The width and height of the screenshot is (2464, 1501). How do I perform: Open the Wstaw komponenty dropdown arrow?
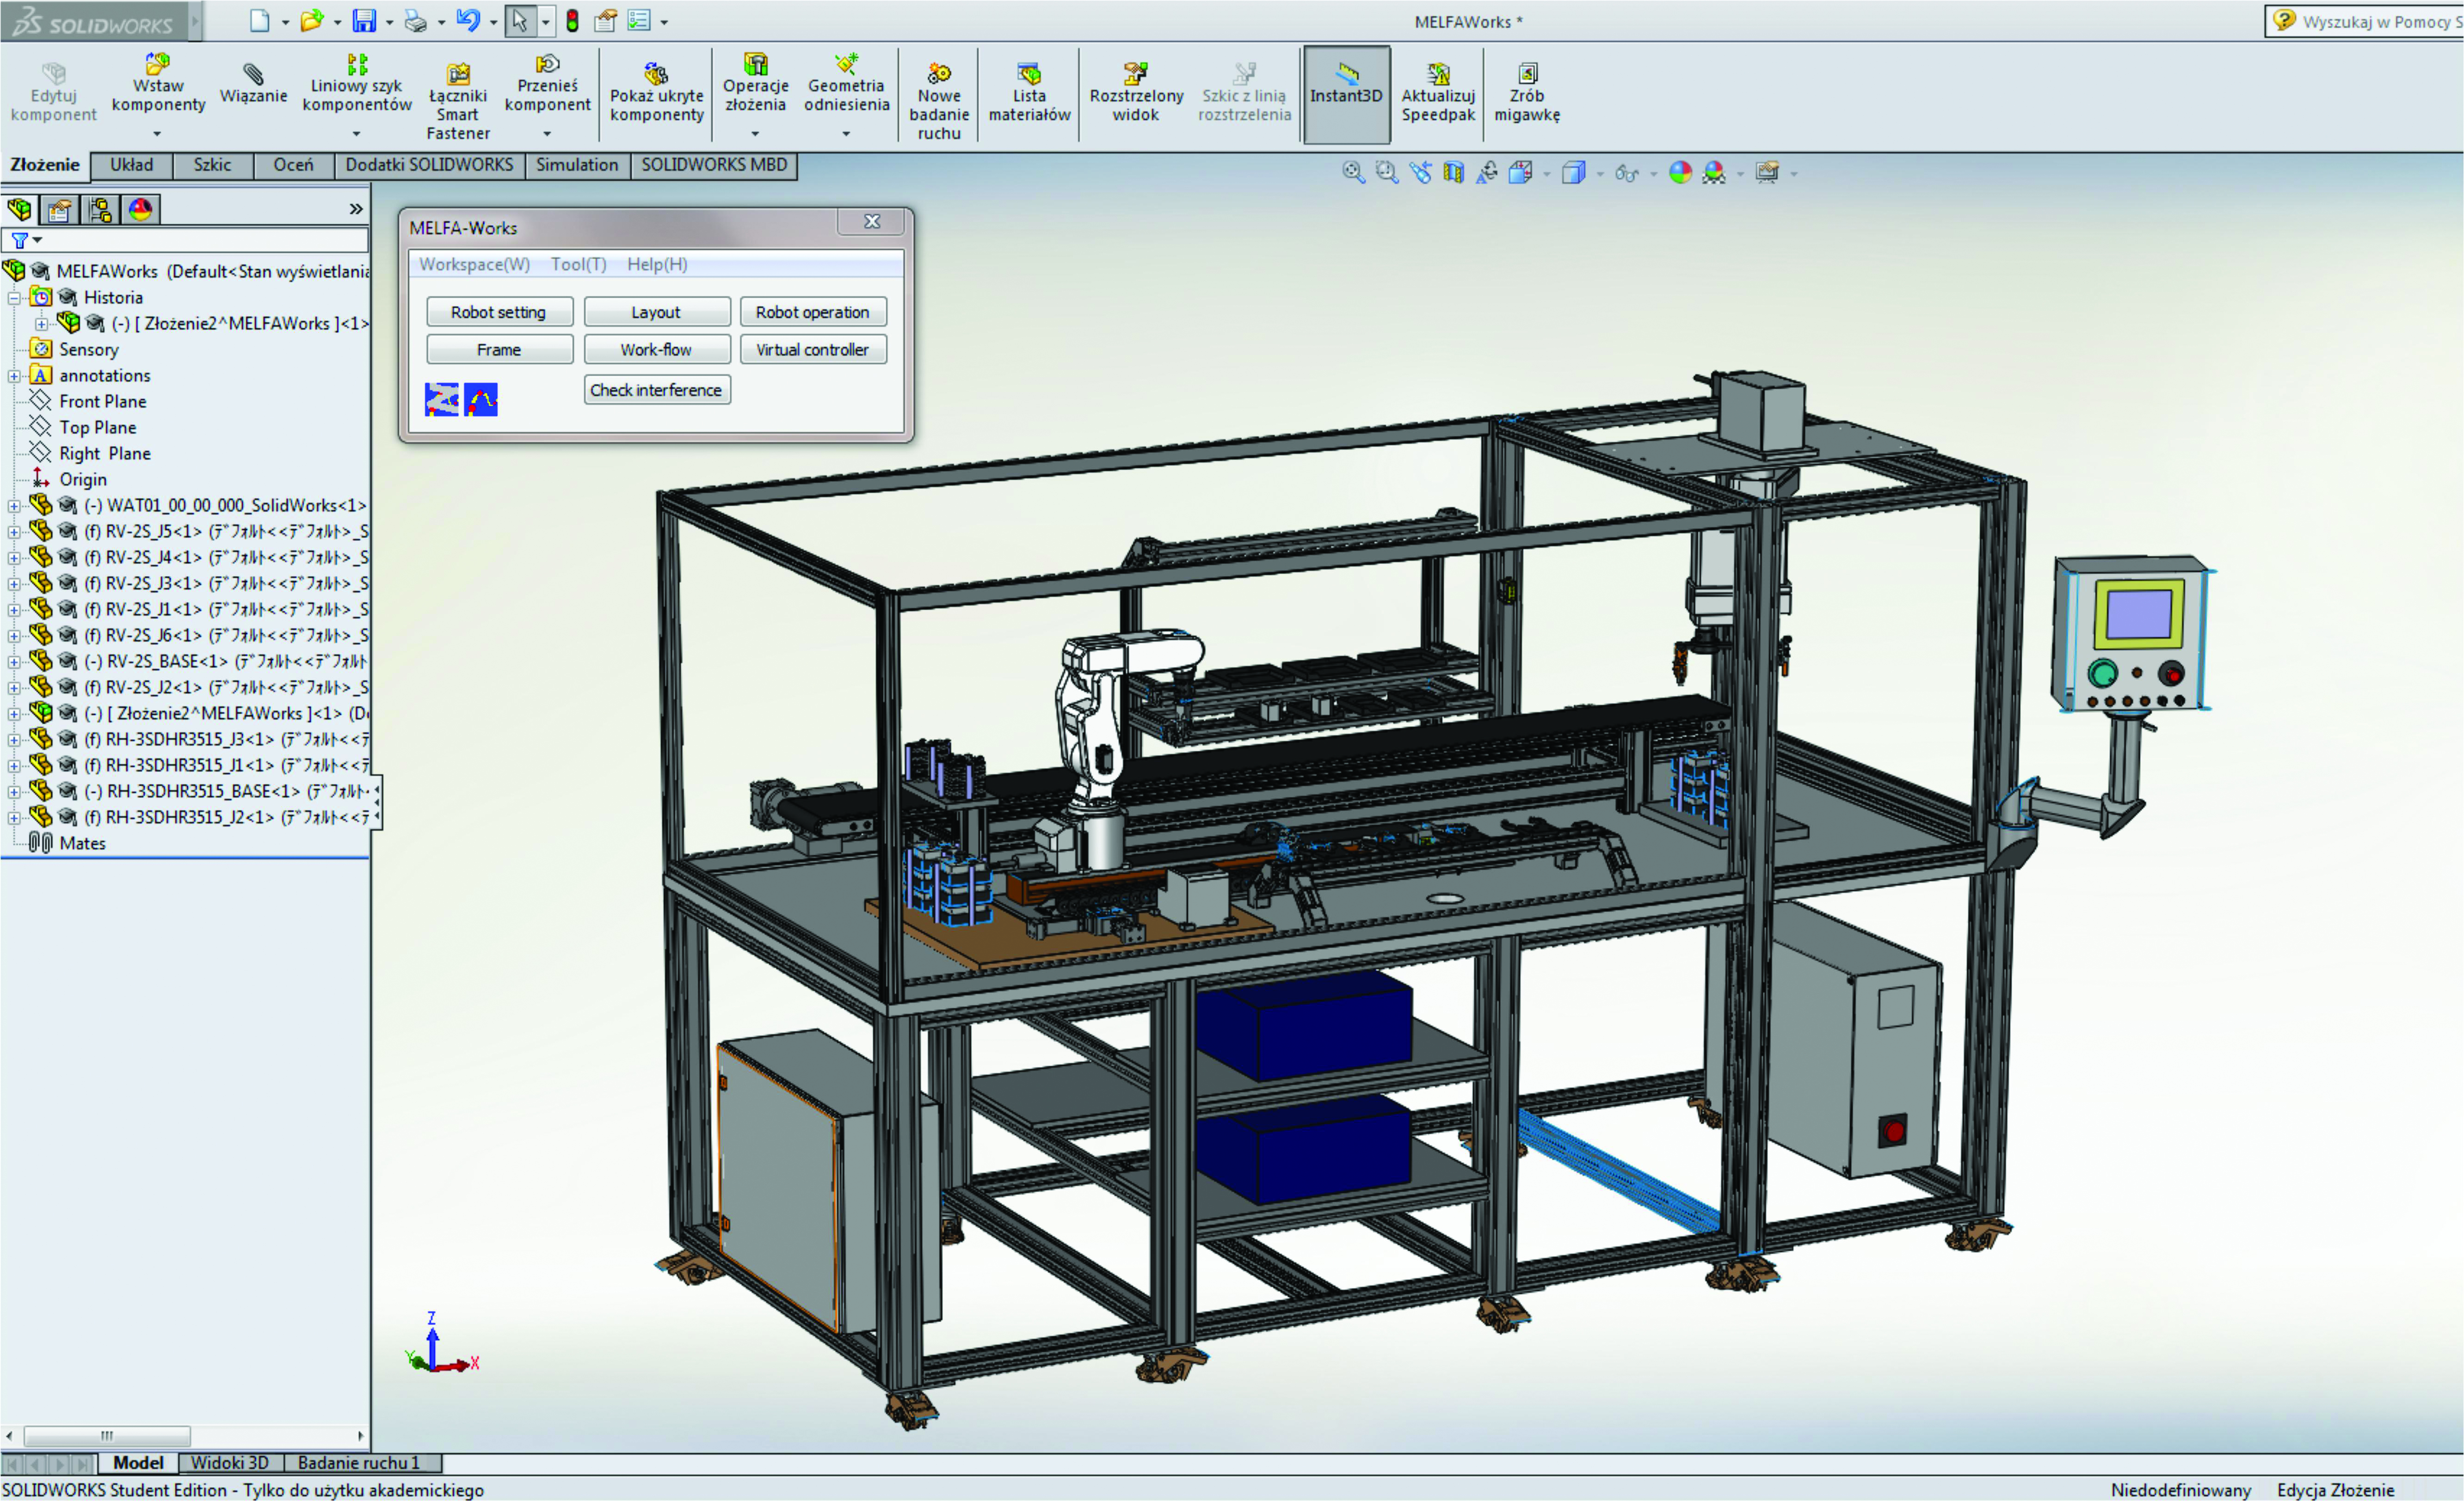pyautogui.click(x=157, y=134)
